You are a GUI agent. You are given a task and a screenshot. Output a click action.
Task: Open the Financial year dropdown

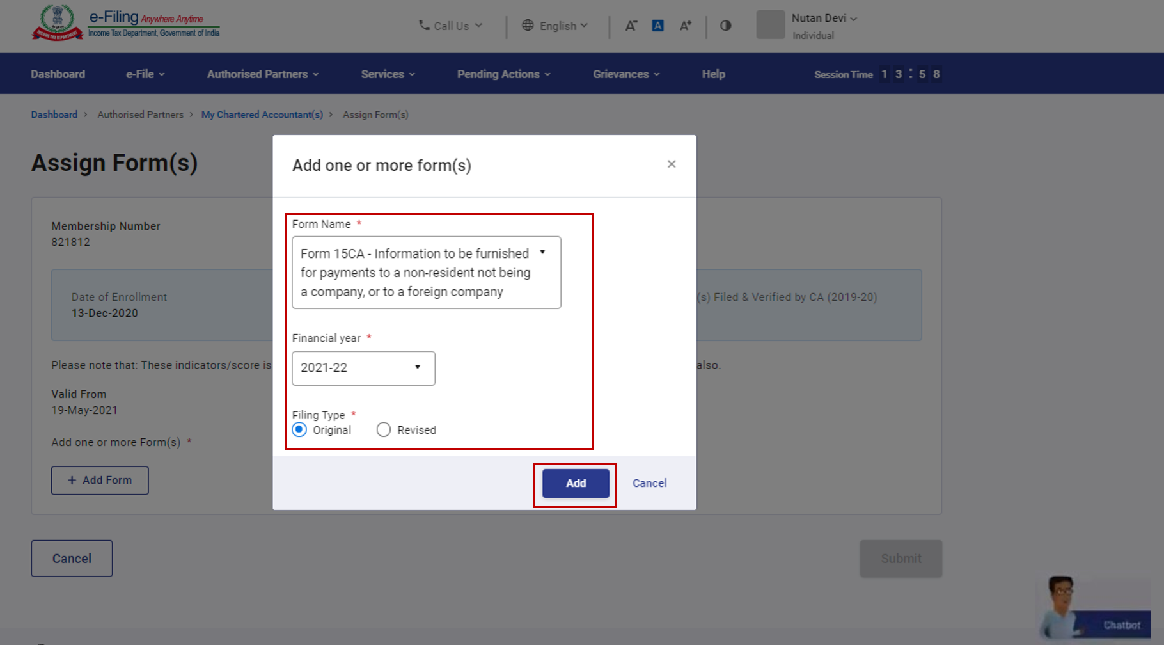363,368
